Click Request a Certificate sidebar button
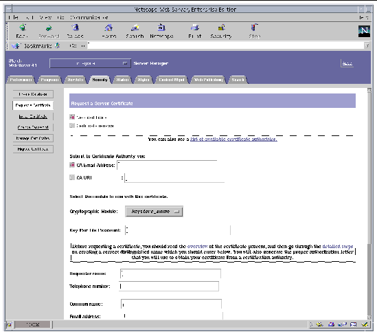377x334 pixels. (x=33, y=105)
